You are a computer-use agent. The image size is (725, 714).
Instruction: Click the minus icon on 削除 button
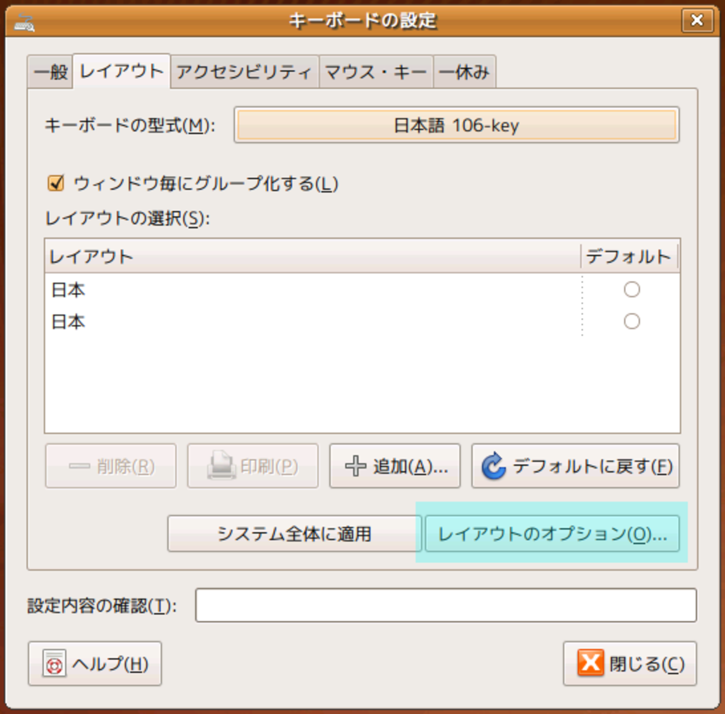coord(79,466)
